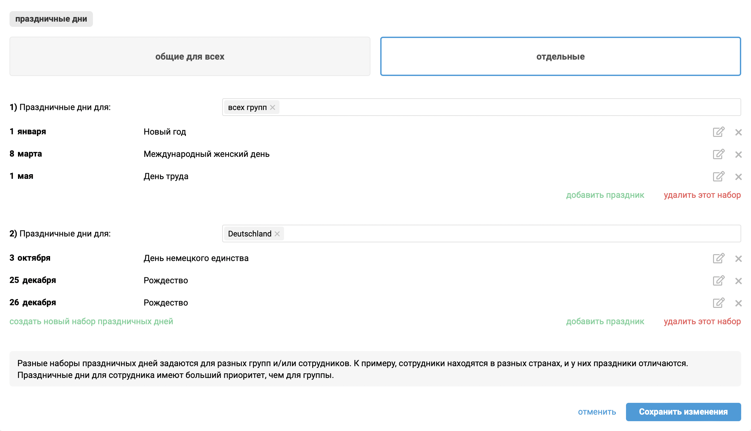Open groups selector containing Deutschland

coord(491,234)
